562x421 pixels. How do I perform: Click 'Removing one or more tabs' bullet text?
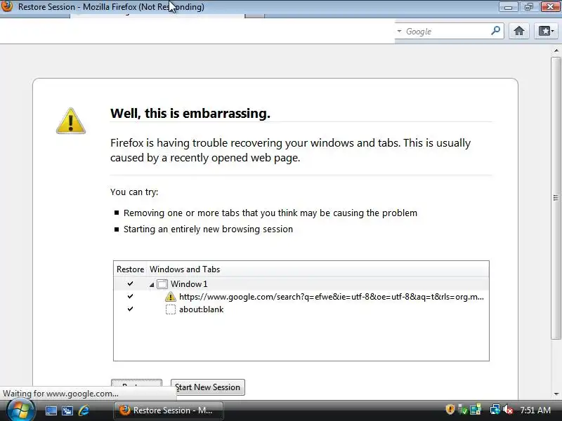270,213
